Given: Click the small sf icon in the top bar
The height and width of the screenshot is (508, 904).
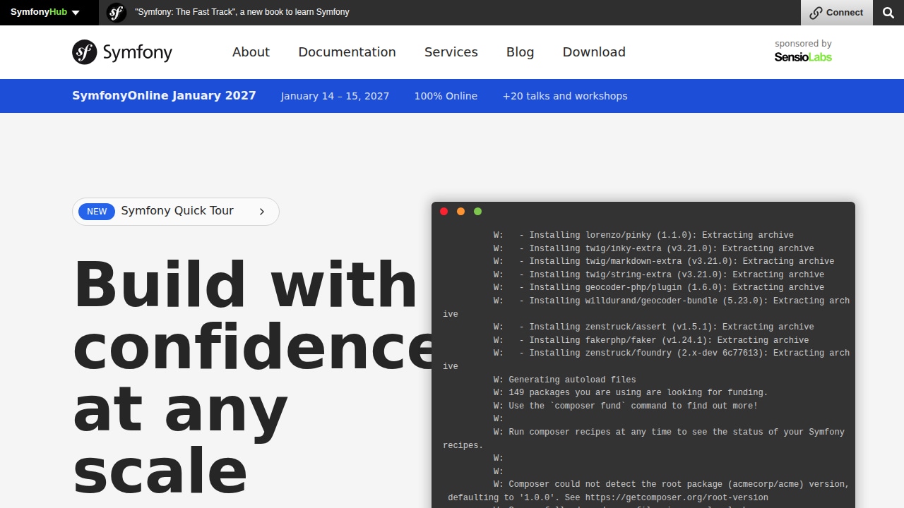Looking at the screenshot, I should tap(117, 13).
